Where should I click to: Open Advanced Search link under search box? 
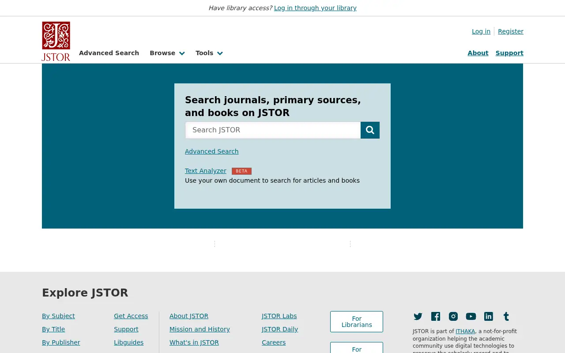pos(211,151)
